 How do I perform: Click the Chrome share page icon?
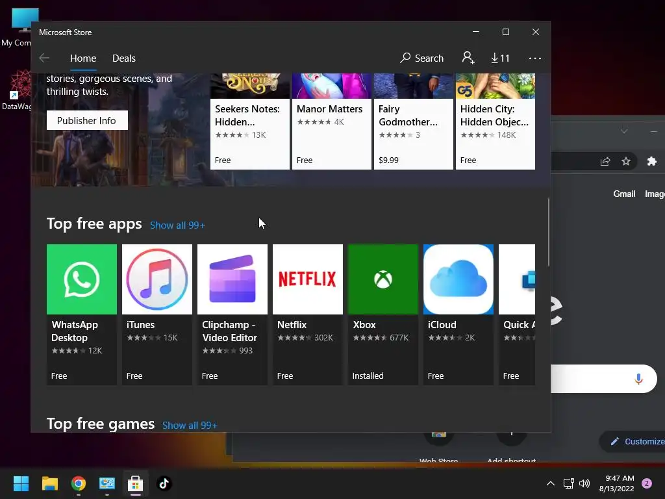tap(605, 161)
